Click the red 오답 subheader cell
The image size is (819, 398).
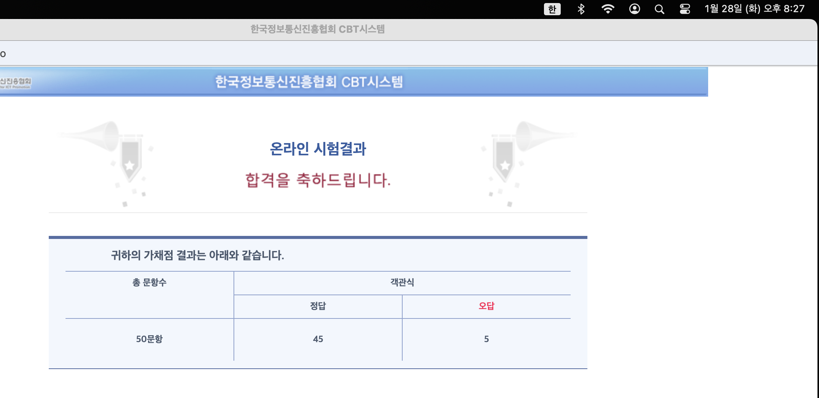click(x=486, y=306)
